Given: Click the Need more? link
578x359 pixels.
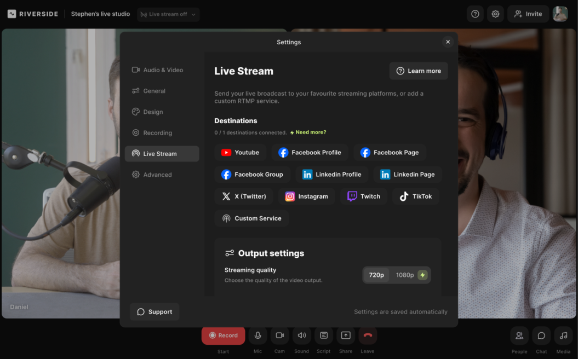Looking at the screenshot, I should click(310, 132).
